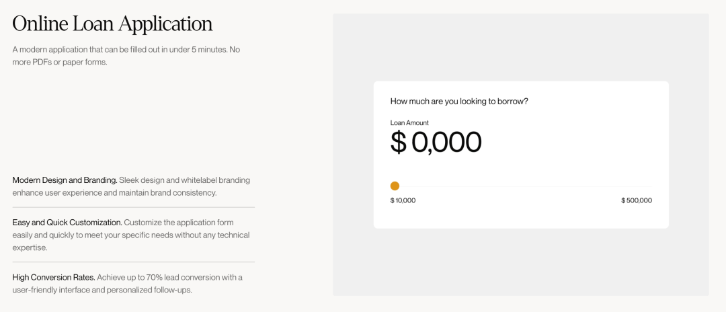Click the $ 10,000 minimum label

tap(403, 200)
